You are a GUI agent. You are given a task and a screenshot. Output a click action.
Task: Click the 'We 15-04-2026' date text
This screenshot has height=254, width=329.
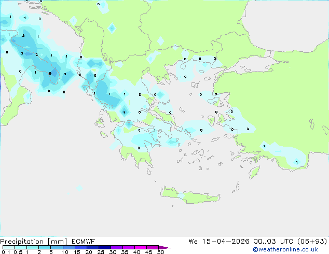point(219,242)
